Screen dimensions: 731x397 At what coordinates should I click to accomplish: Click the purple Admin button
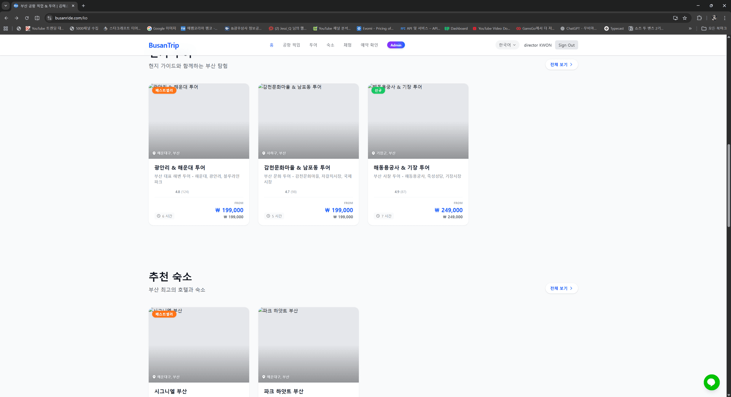click(396, 45)
